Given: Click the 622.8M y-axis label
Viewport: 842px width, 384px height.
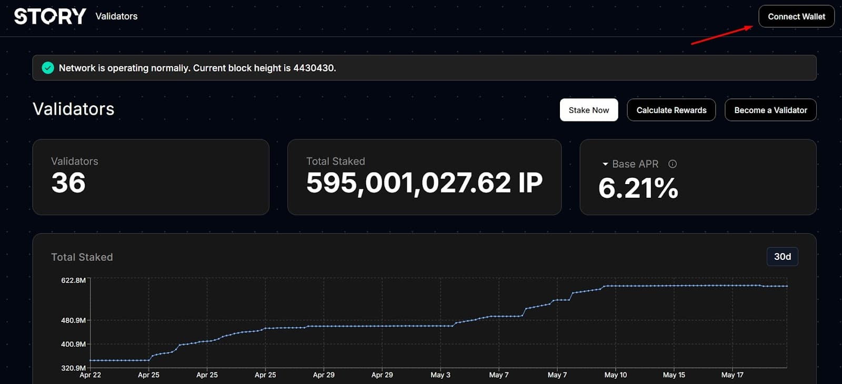Looking at the screenshot, I should click(x=73, y=280).
